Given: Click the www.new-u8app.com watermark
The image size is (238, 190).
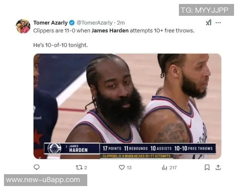Looking at the screenshot, I should (x=46, y=180).
